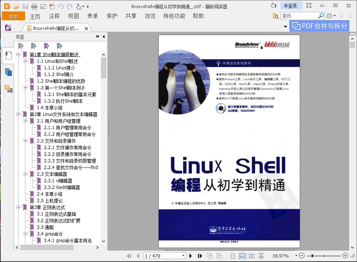
Task: Collapse the 第3章 正则表达式 node
Action: [x=18, y=207]
